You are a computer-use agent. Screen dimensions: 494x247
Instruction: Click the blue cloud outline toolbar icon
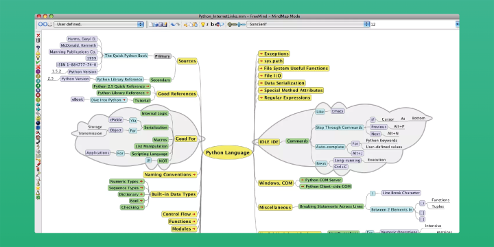[x=222, y=24]
